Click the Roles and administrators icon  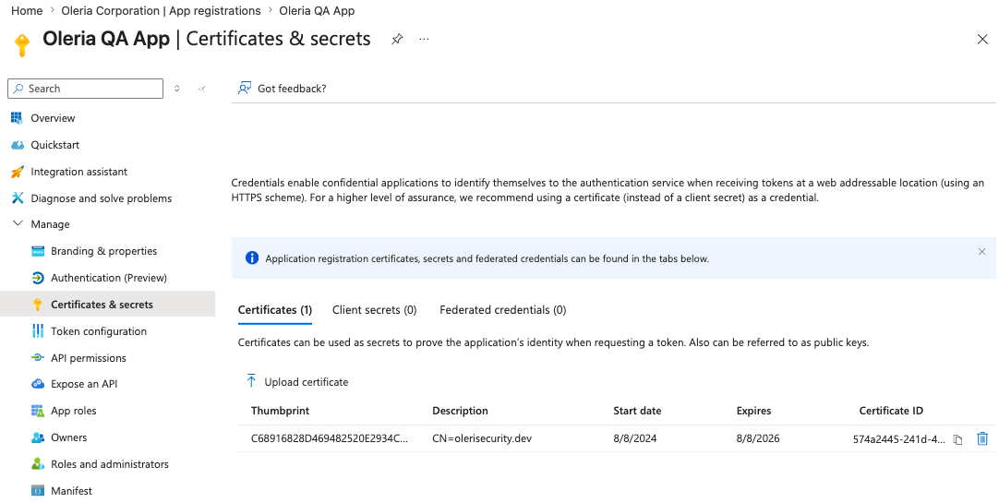(x=38, y=464)
